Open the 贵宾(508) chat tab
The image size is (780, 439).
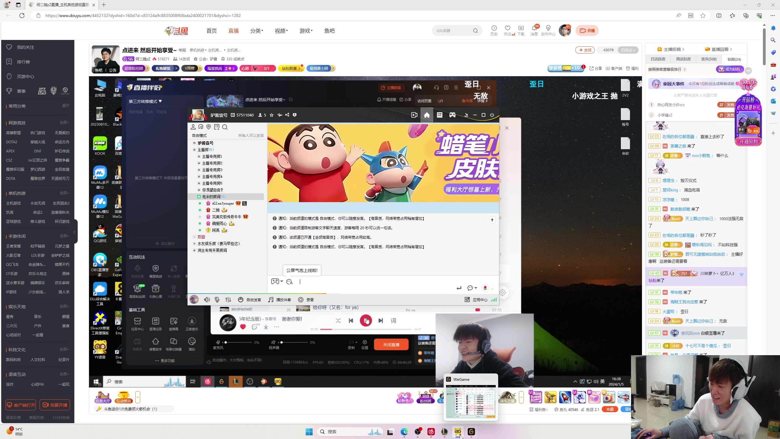[x=708, y=59]
